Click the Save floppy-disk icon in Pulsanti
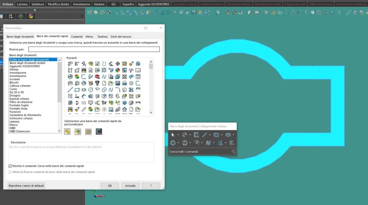This screenshot has height=205, width=368. click(x=117, y=83)
